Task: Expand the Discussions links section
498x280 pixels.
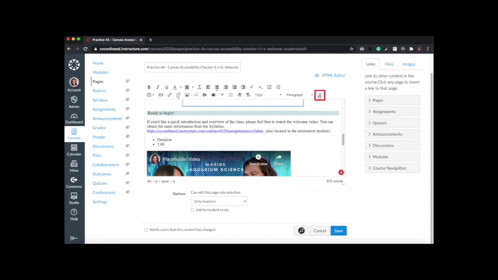Action: point(392,145)
